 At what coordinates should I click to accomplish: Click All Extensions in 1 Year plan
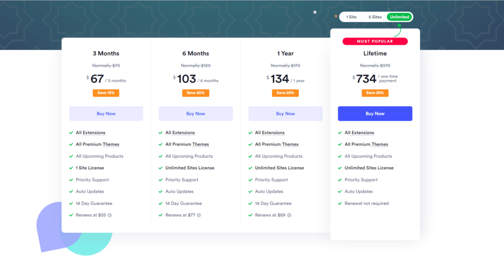270,133
